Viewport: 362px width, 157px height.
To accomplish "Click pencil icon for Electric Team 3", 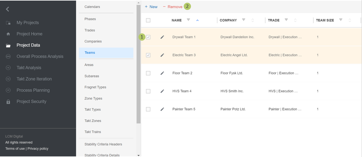I will [x=162, y=55].
